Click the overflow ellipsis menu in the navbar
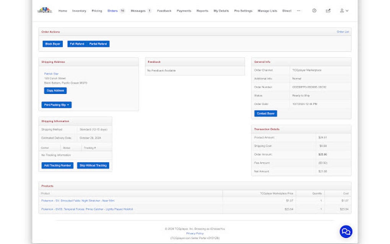390x244 pixels. pyautogui.click(x=298, y=11)
